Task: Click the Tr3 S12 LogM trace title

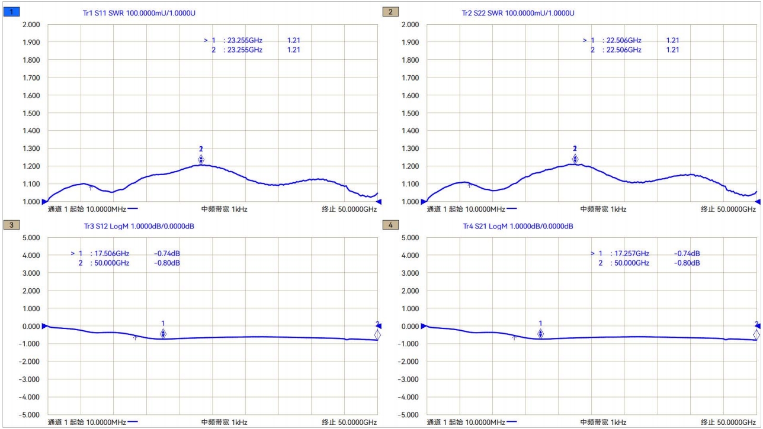Action: pyautogui.click(x=139, y=226)
